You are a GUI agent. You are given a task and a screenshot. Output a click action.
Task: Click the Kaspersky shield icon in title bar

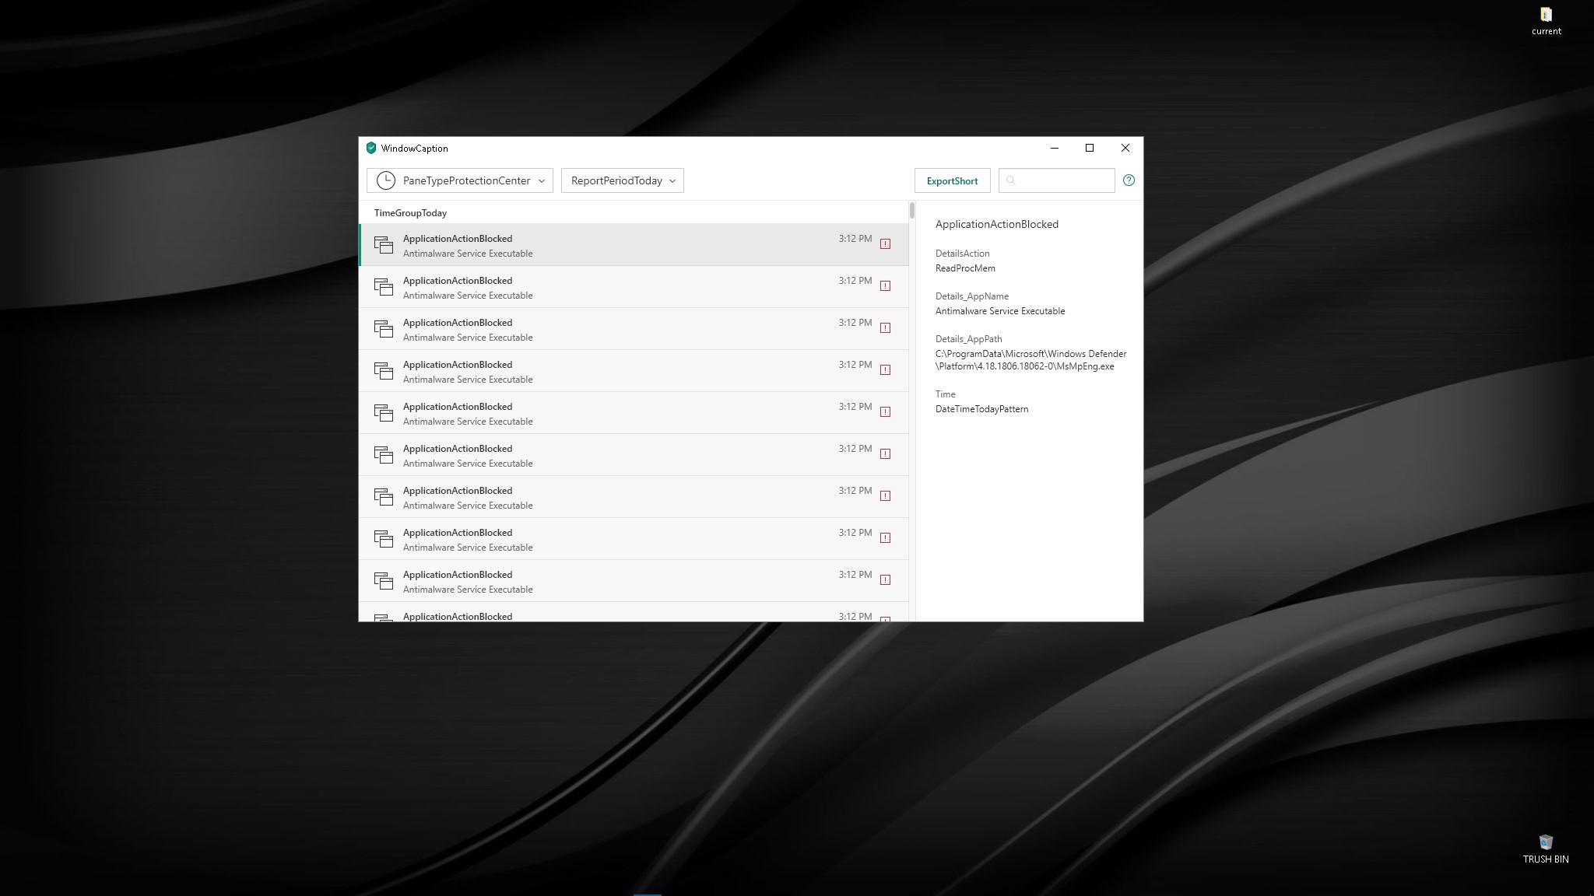point(371,148)
